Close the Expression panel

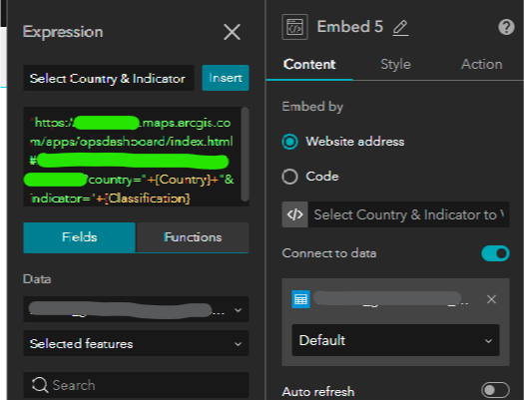[x=232, y=32]
